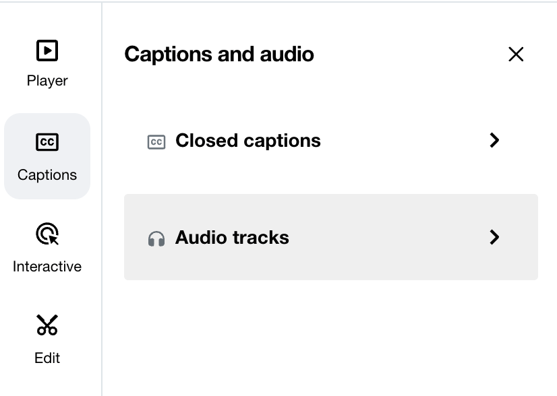
Task: Click the chevron next to Closed captions
Action: coord(494,141)
